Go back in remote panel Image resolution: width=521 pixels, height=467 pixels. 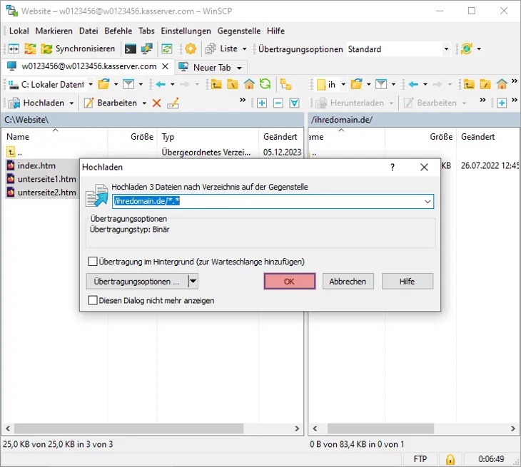click(413, 84)
